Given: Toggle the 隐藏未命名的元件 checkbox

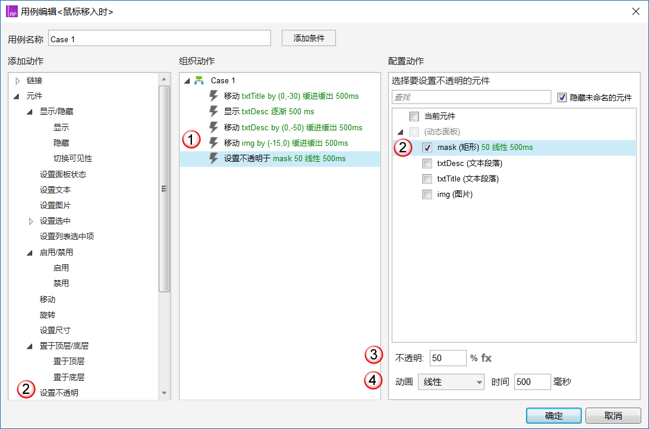Looking at the screenshot, I should 562,98.
